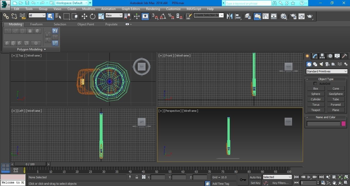350x186 pixels.
Task: Open the object color swatch
Action: tap(343, 124)
